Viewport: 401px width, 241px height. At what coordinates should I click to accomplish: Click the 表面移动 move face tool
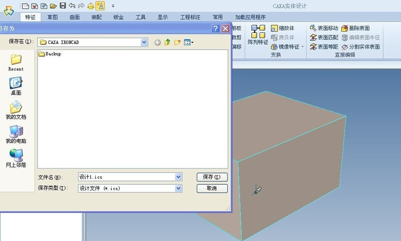click(324, 28)
